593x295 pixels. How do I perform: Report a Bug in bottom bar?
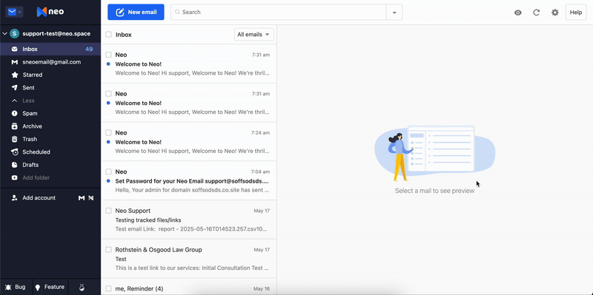point(16,287)
